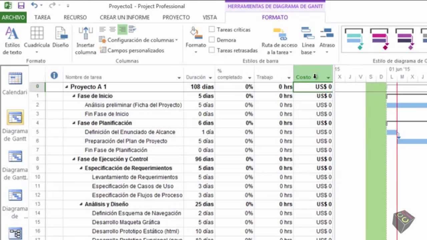Click the Save icon in quick access toolbar
The width and height of the screenshot is (427, 240).
[x=21, y=5]
